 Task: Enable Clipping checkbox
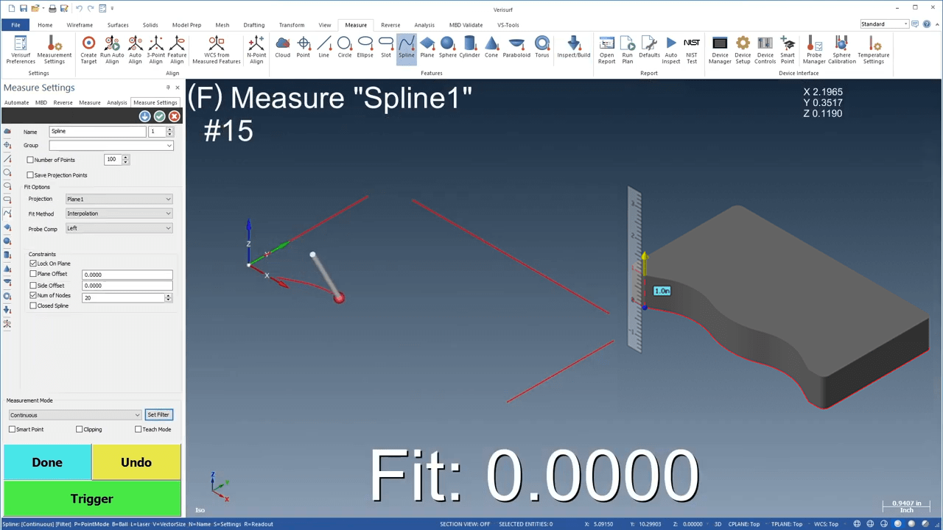80,429
